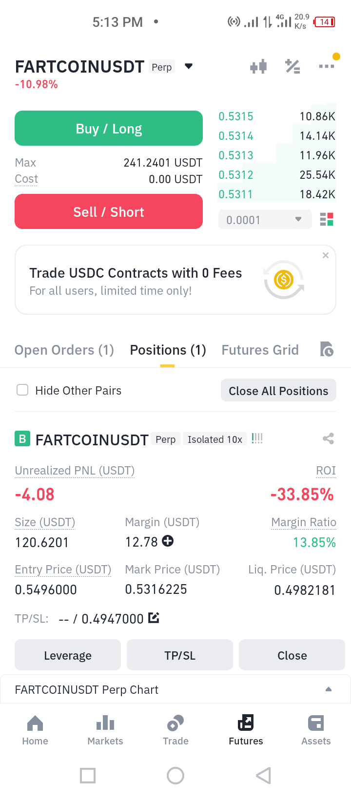Switch to the Open Orders (1) tab
This screenshot has width=351, height=799.
coord(64,350)
